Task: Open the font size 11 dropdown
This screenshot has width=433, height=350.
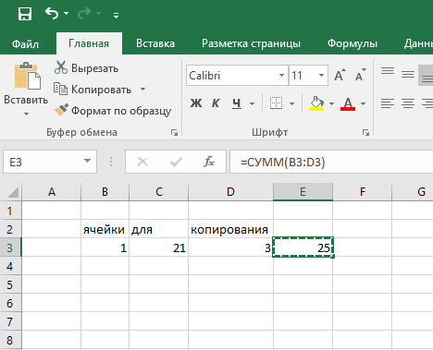Action: coord(321,76)
